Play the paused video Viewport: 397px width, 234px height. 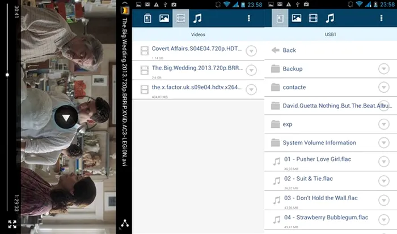click(66, 117)
